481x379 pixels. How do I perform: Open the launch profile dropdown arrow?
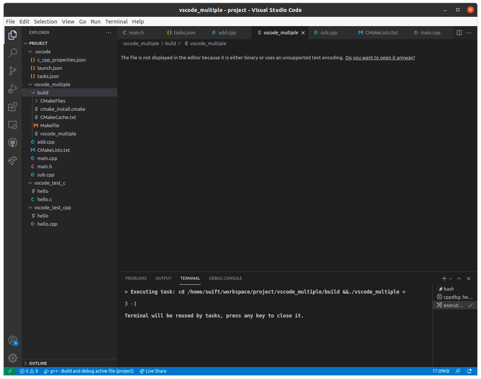(x=450, y=279)
